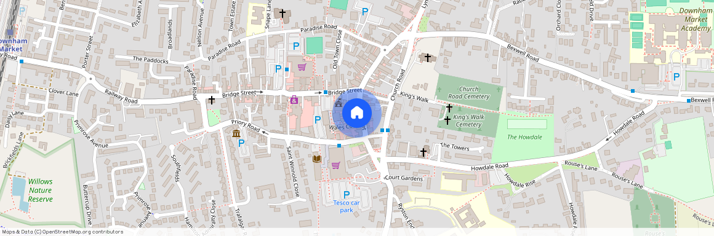
Task: Click the Church Road Cemetery label
Action: point(468,93)
